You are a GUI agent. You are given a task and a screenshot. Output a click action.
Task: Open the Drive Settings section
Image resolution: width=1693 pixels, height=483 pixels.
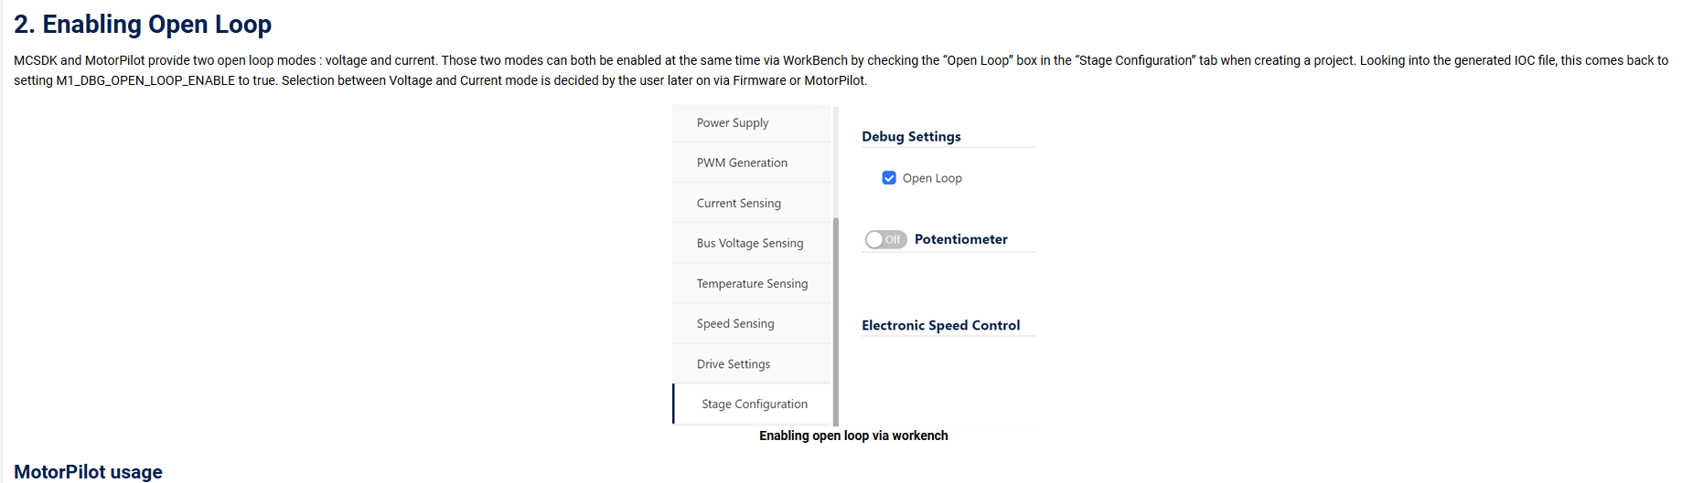click(734, 364)
